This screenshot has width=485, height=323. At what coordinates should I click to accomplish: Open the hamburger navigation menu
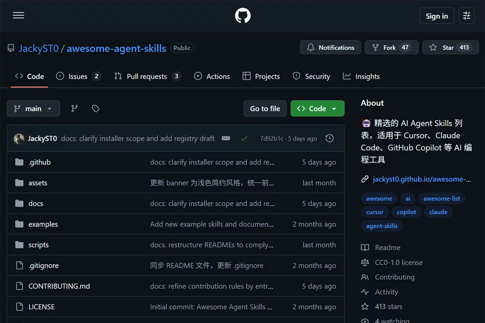click(x=19, y=15)
